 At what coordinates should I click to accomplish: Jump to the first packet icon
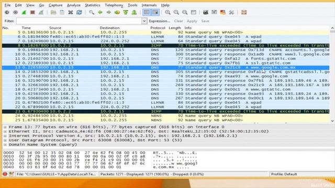pos(126,13)
